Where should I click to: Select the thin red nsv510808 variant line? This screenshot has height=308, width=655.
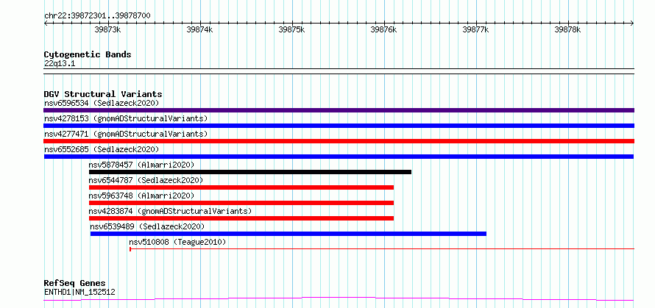382,249
